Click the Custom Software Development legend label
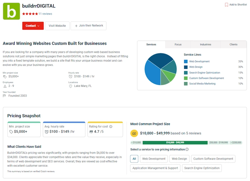Viewport: 250px width, 181px height. click(x=206, y=78)
